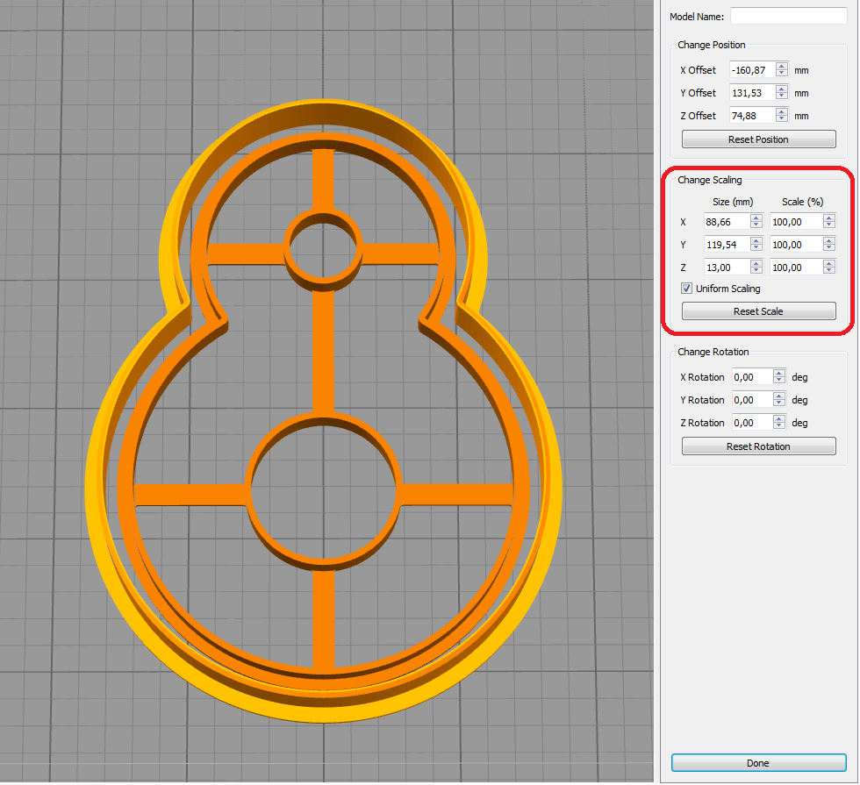Increase Z Offset with up arrow

[782, 111]
